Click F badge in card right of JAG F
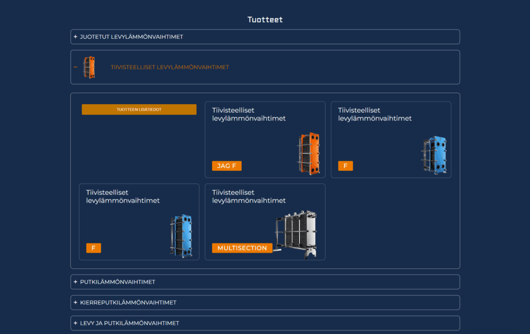The width and height of the screenshot is (530, 334). pyautogui.click(x=345, y=166)
